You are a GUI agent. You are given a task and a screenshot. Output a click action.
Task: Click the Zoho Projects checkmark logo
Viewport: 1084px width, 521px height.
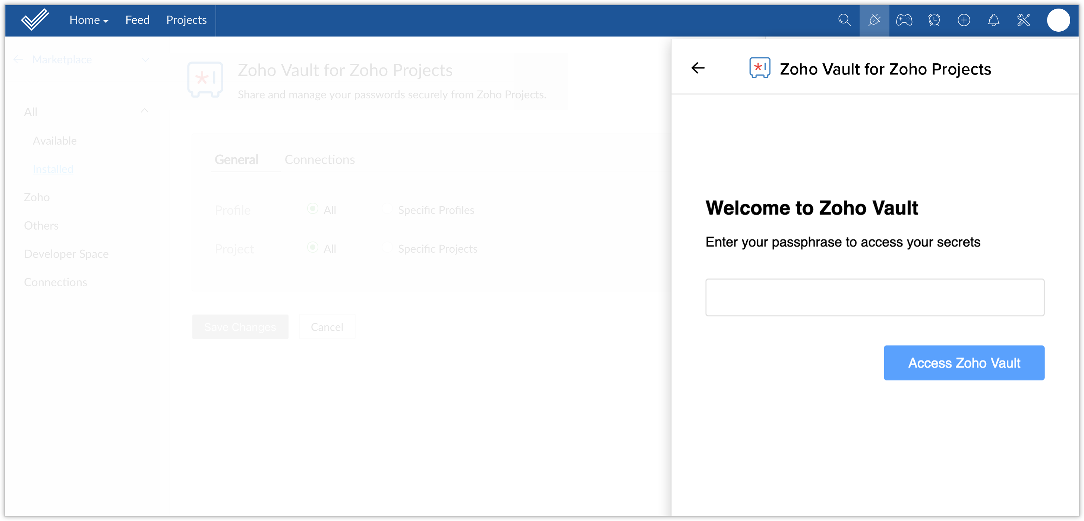(35, 20)
